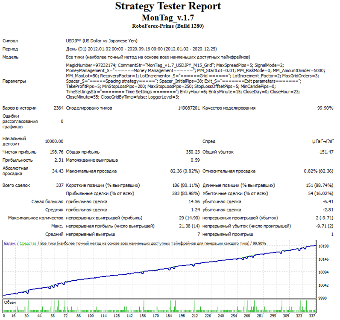The width and height of the screenshot is (340, 320).
Task: Click the Средства legend label on chart
Action: [x=28, y=243]
